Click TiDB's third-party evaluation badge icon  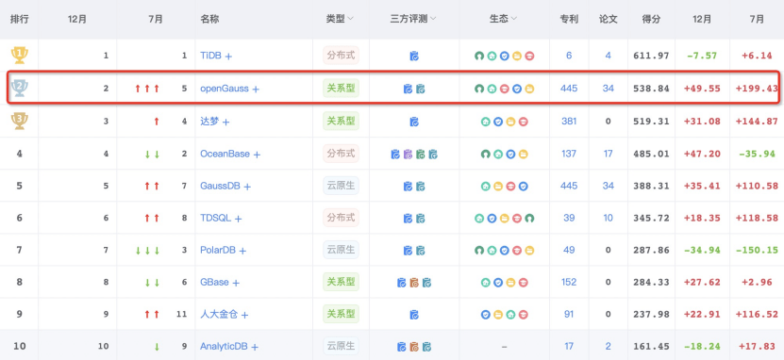pyautogui.click(x=414, y=56)
